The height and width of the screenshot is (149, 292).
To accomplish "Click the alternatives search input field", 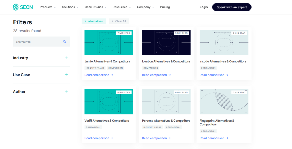I will click(41, 42).
